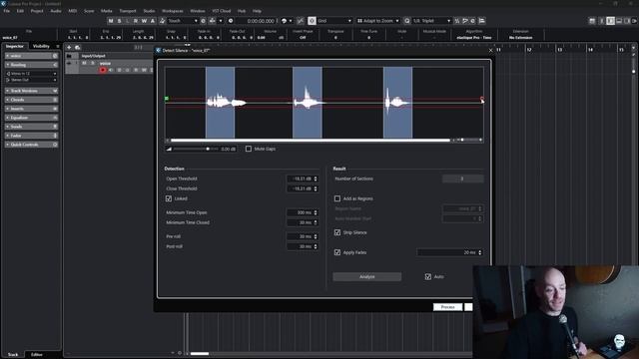The image size is (639, 359).
Task: Expand the Chords inspector section
Action: [x=31, y=100]
